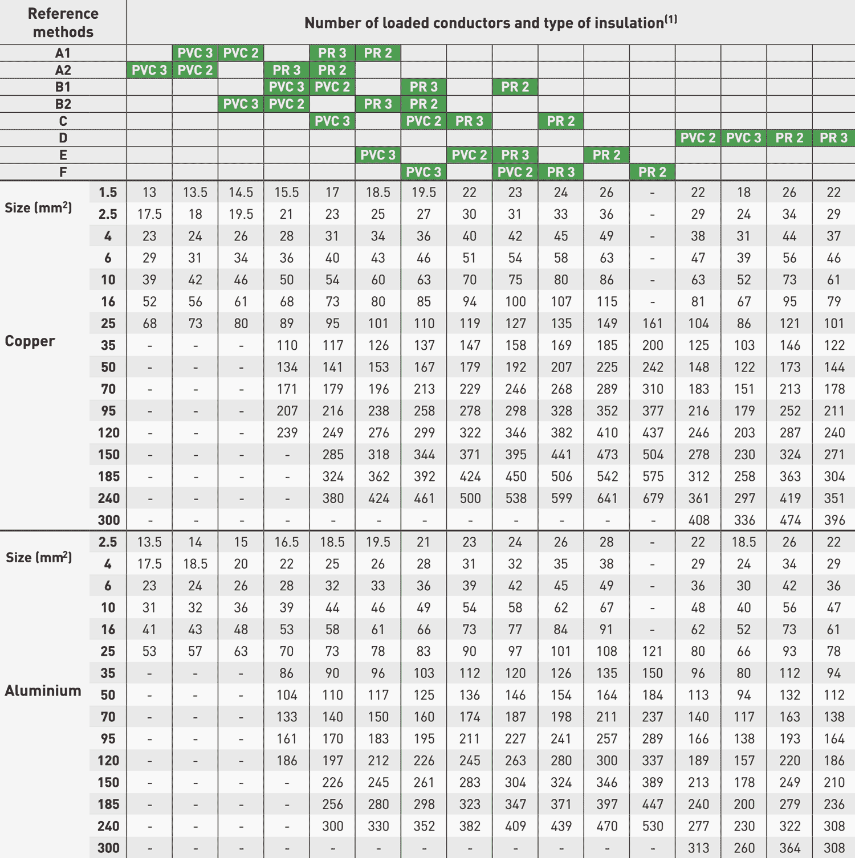
Task: Select reference method label F
Action: (x=63, y=172)
